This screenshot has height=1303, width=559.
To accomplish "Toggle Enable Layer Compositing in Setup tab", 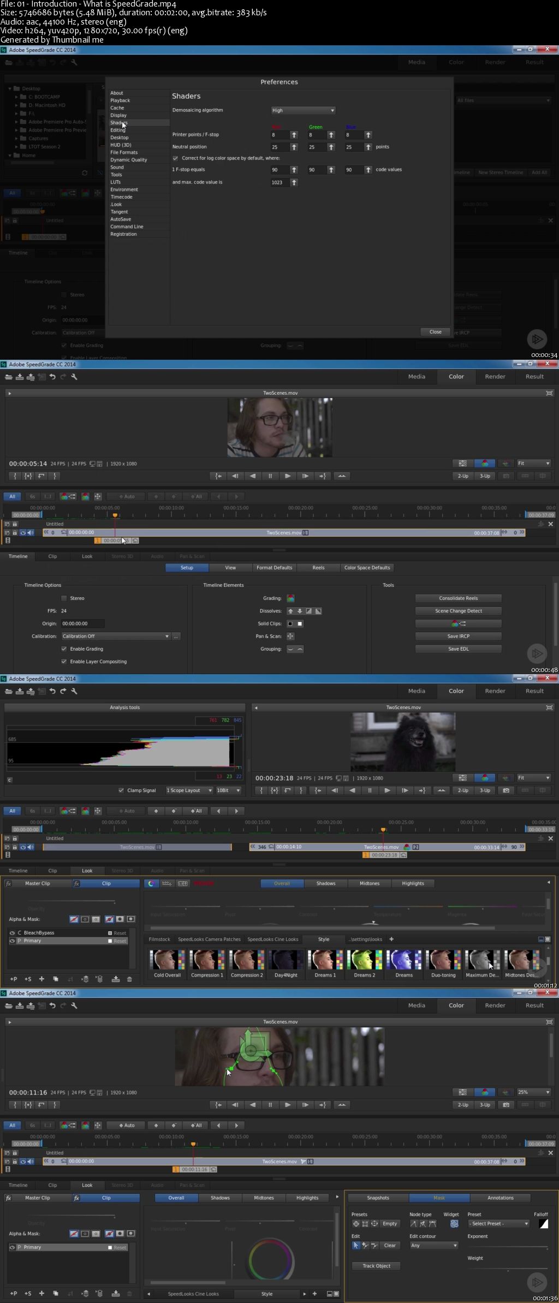I will 64,662.
